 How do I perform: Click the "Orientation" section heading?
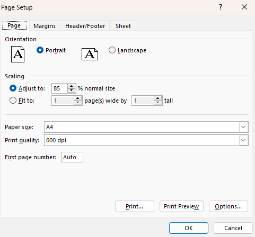click(21, 39)
